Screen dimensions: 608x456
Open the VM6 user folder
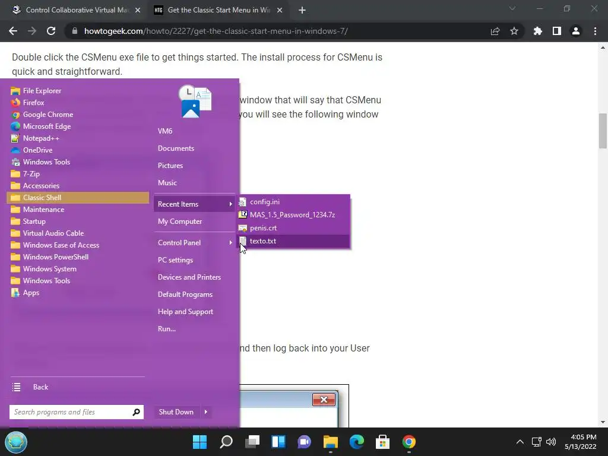195,131
